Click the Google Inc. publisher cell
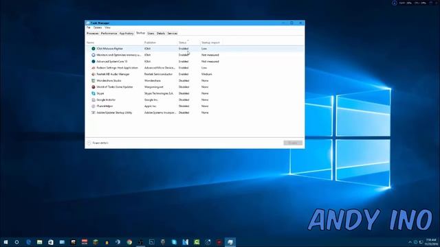Viewport: 440px width, 247px height. [x=151, y=99]
